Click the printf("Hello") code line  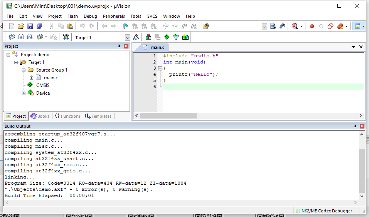194,74
